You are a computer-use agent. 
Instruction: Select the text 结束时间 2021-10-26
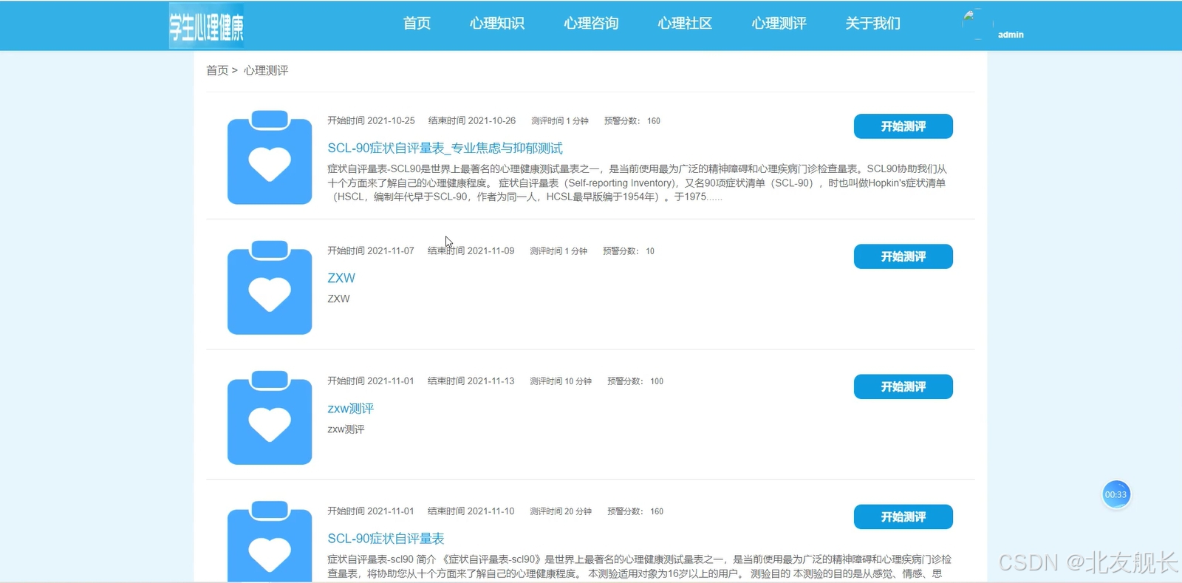point(471,120)
